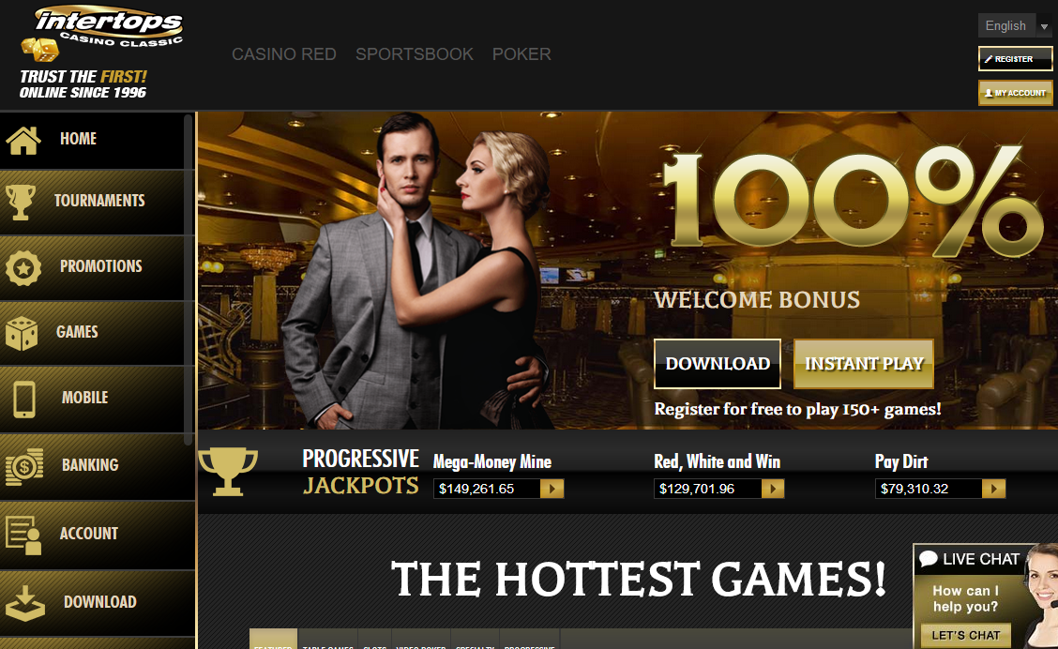Expand the English language dropdown
The image size is (1058, 649).
pos(1016,25)
